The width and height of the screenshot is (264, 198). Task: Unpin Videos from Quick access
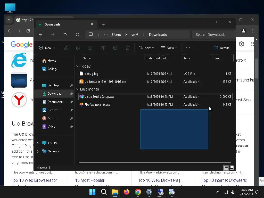click(x=72, y=127)
